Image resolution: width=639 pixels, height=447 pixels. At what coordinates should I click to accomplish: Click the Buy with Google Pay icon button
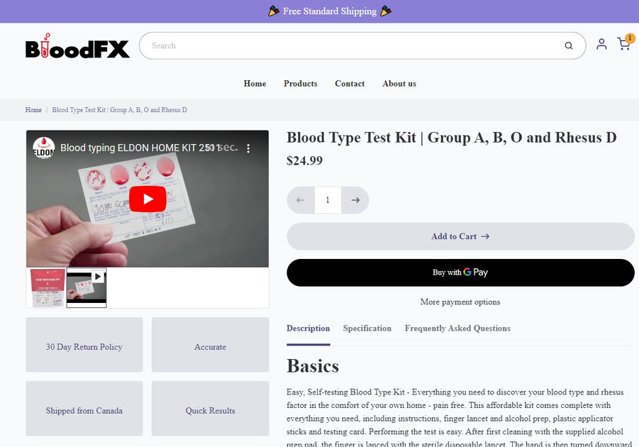(460, 272)
